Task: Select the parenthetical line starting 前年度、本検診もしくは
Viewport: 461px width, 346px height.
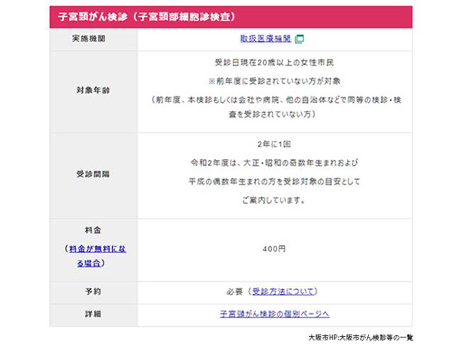Action: [x=276, y=100]
